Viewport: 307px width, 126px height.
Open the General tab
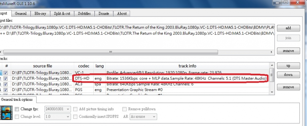coord(21,14)
